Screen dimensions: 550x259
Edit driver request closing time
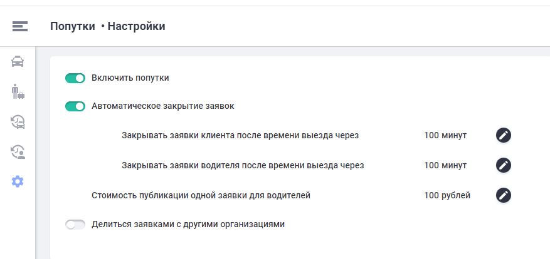click(504, 165)
